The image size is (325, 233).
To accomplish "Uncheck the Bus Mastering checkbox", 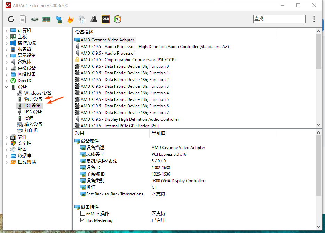I will pos(82,220).
